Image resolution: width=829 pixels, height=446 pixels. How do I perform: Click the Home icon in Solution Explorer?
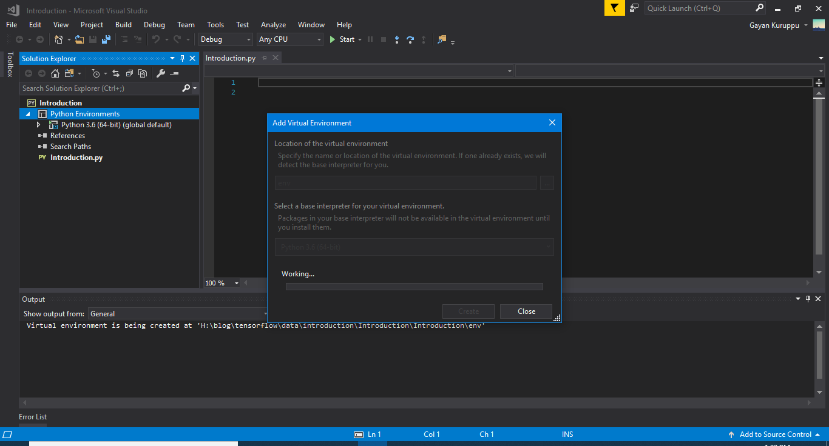(55, 73)
